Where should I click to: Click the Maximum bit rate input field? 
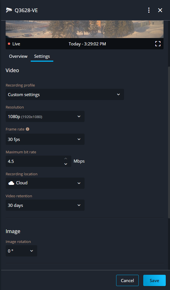34,161
